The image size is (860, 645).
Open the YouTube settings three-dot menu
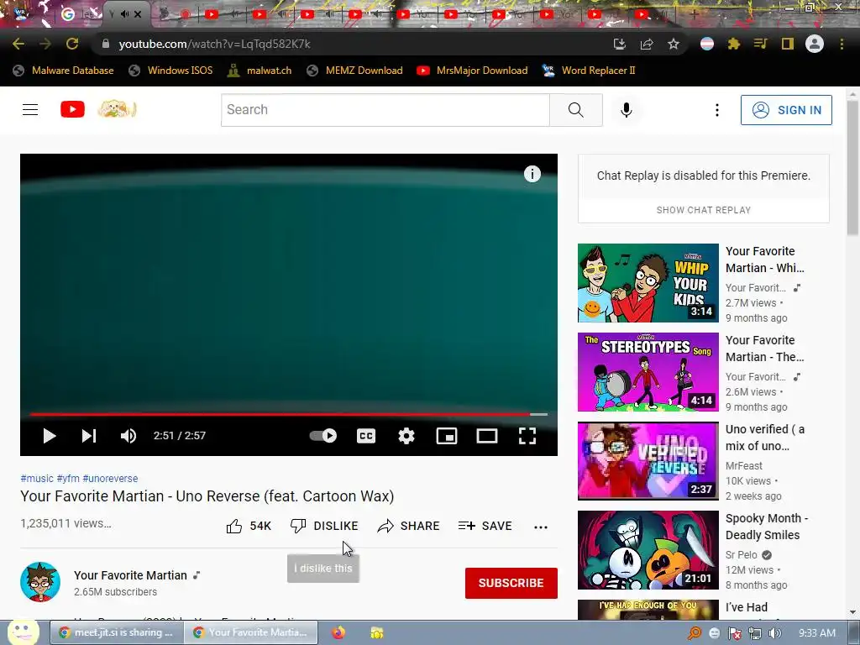[717, 110]
